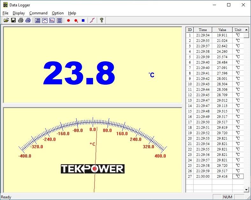Toggle the analog meter view button

tap(45, 20)
